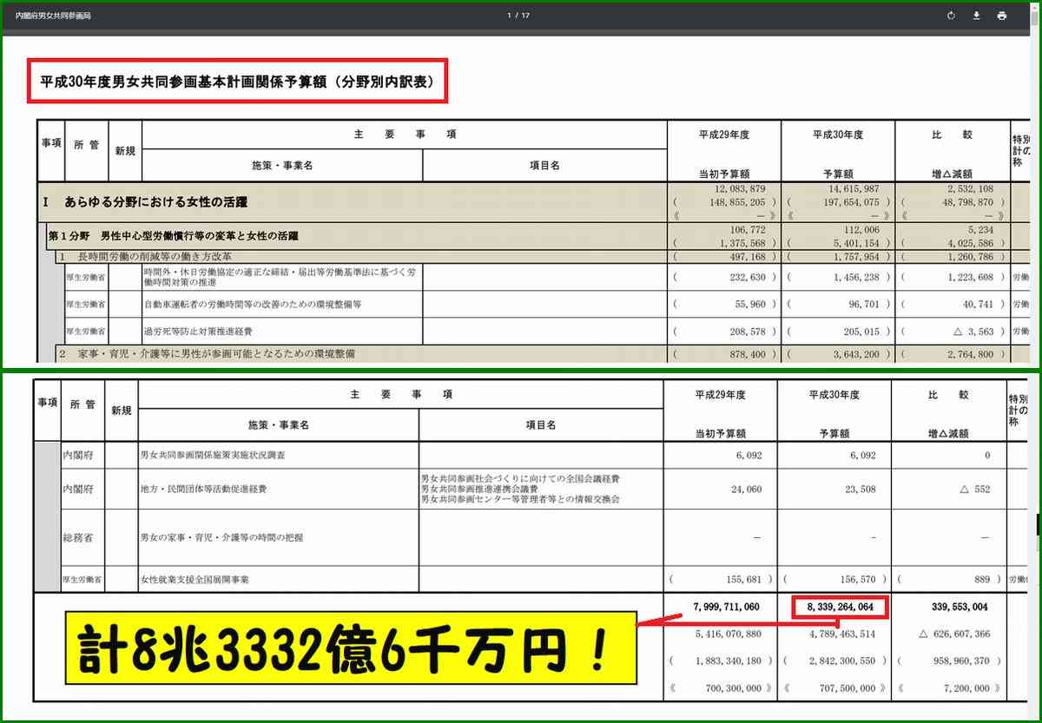
Task: Click the decrease value △ 3,563
Action: coord(973,332)
